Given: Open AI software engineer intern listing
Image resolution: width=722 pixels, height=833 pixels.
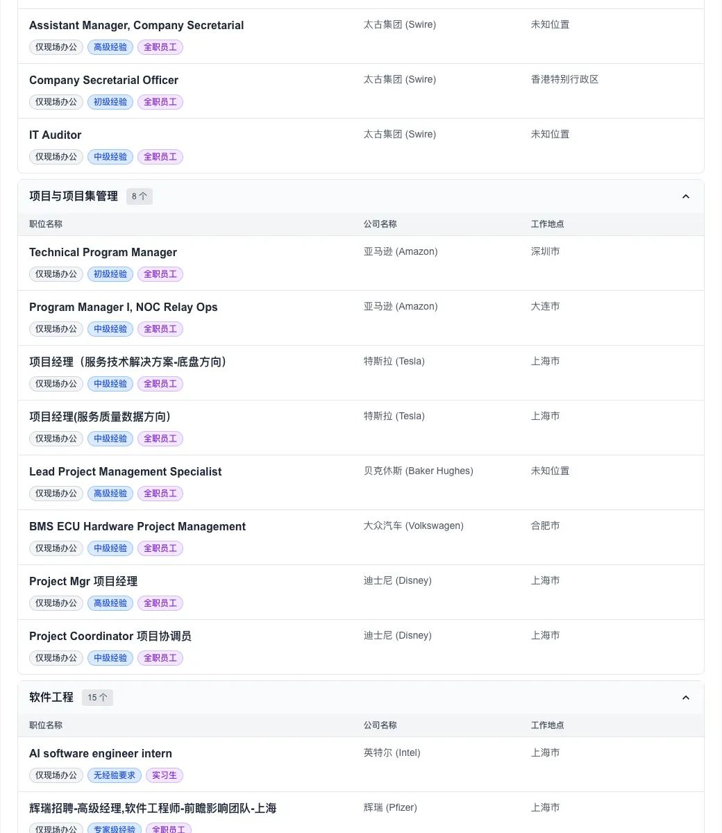Looking at the screenshot, I should point(100,754).
